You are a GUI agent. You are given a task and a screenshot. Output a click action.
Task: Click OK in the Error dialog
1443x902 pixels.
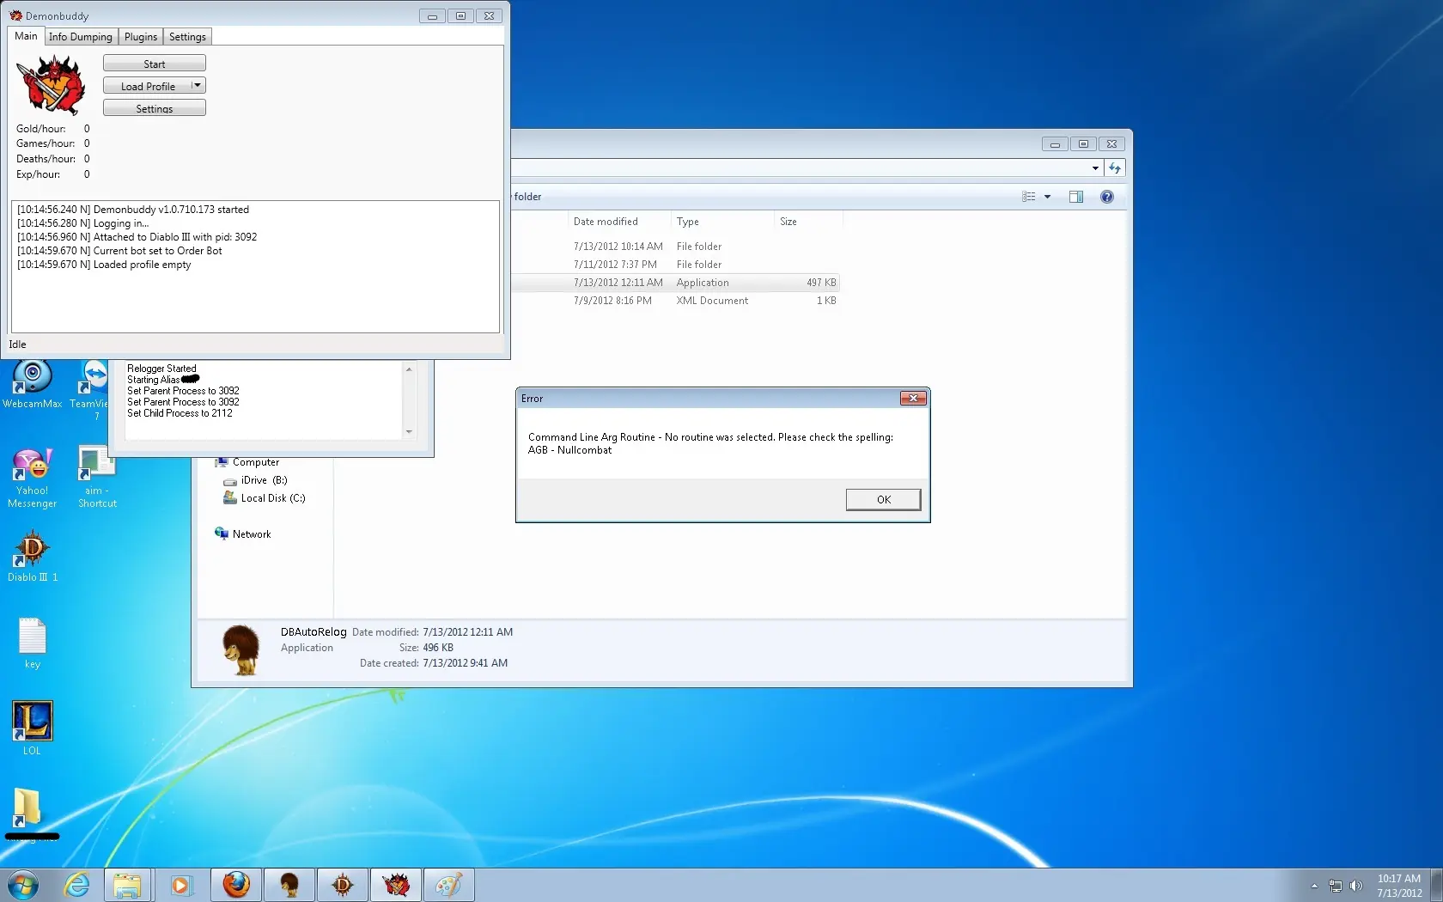tap(883, 499)
